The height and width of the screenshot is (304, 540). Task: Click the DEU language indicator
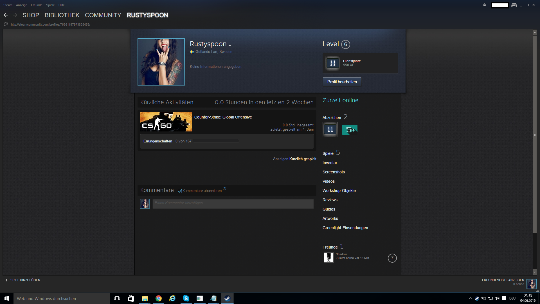click(512, 298)
